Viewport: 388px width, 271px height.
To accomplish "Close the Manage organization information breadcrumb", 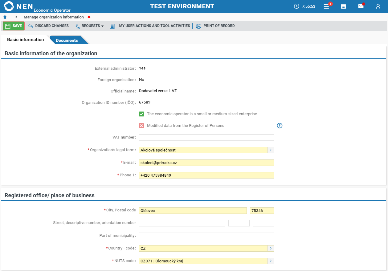I will click(x=89, y=17).
